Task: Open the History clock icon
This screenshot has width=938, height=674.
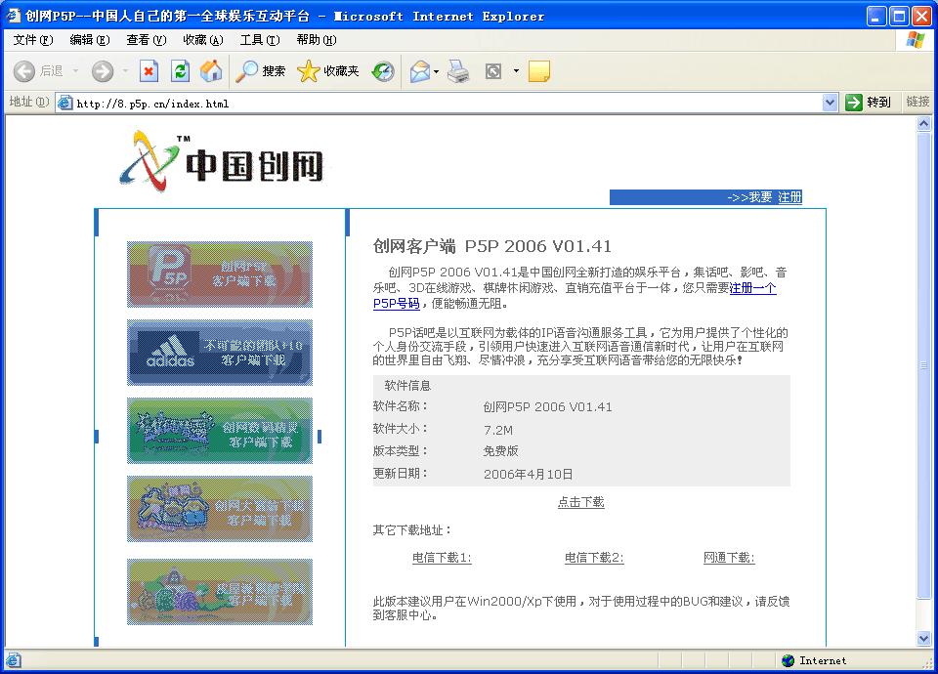Action: coord(383,71)
